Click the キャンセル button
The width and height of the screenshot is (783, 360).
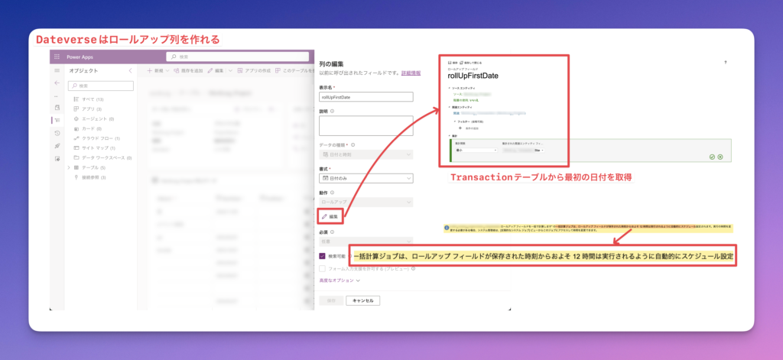click(x=362, y=300)
